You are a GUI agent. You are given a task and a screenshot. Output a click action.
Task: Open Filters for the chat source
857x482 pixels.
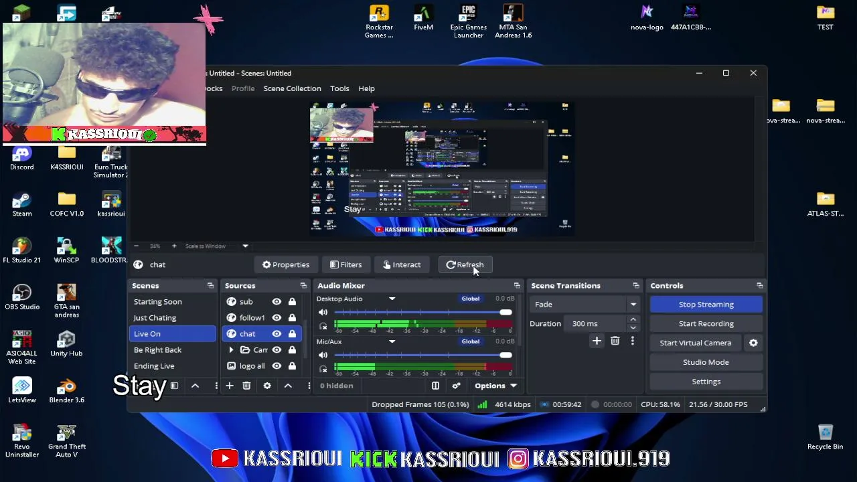click(345, 265)
